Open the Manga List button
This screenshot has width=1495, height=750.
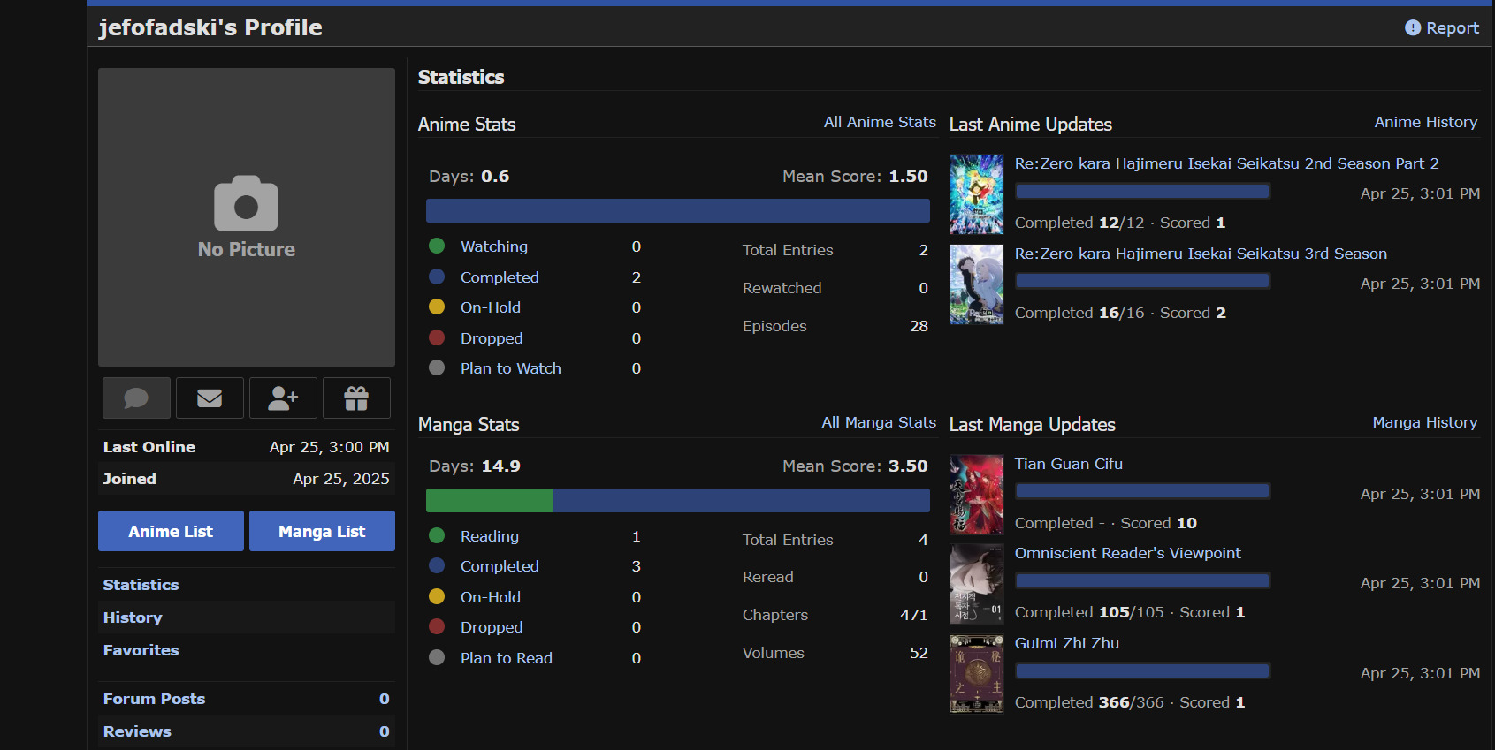point(322,531)
